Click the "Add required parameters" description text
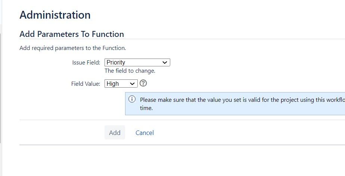 click(73, 48)
